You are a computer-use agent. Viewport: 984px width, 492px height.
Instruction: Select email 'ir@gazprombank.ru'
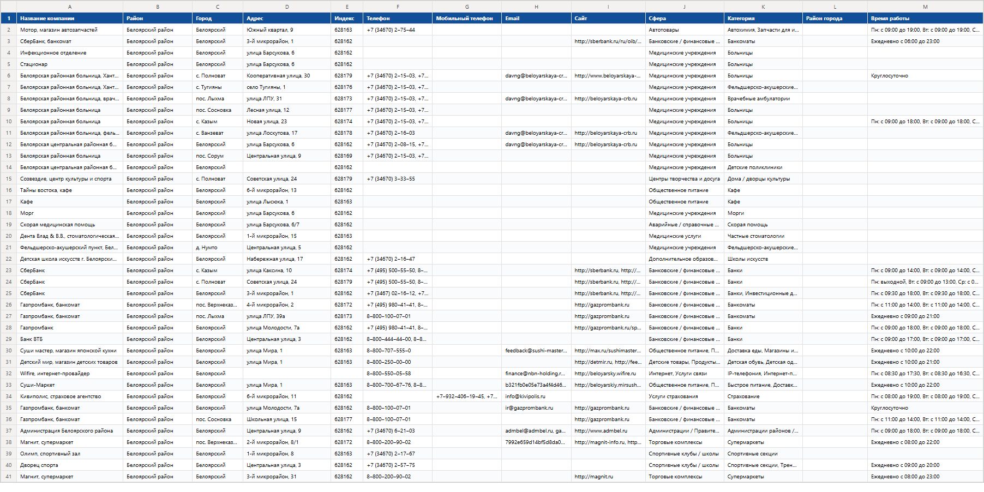coord(536,408)
